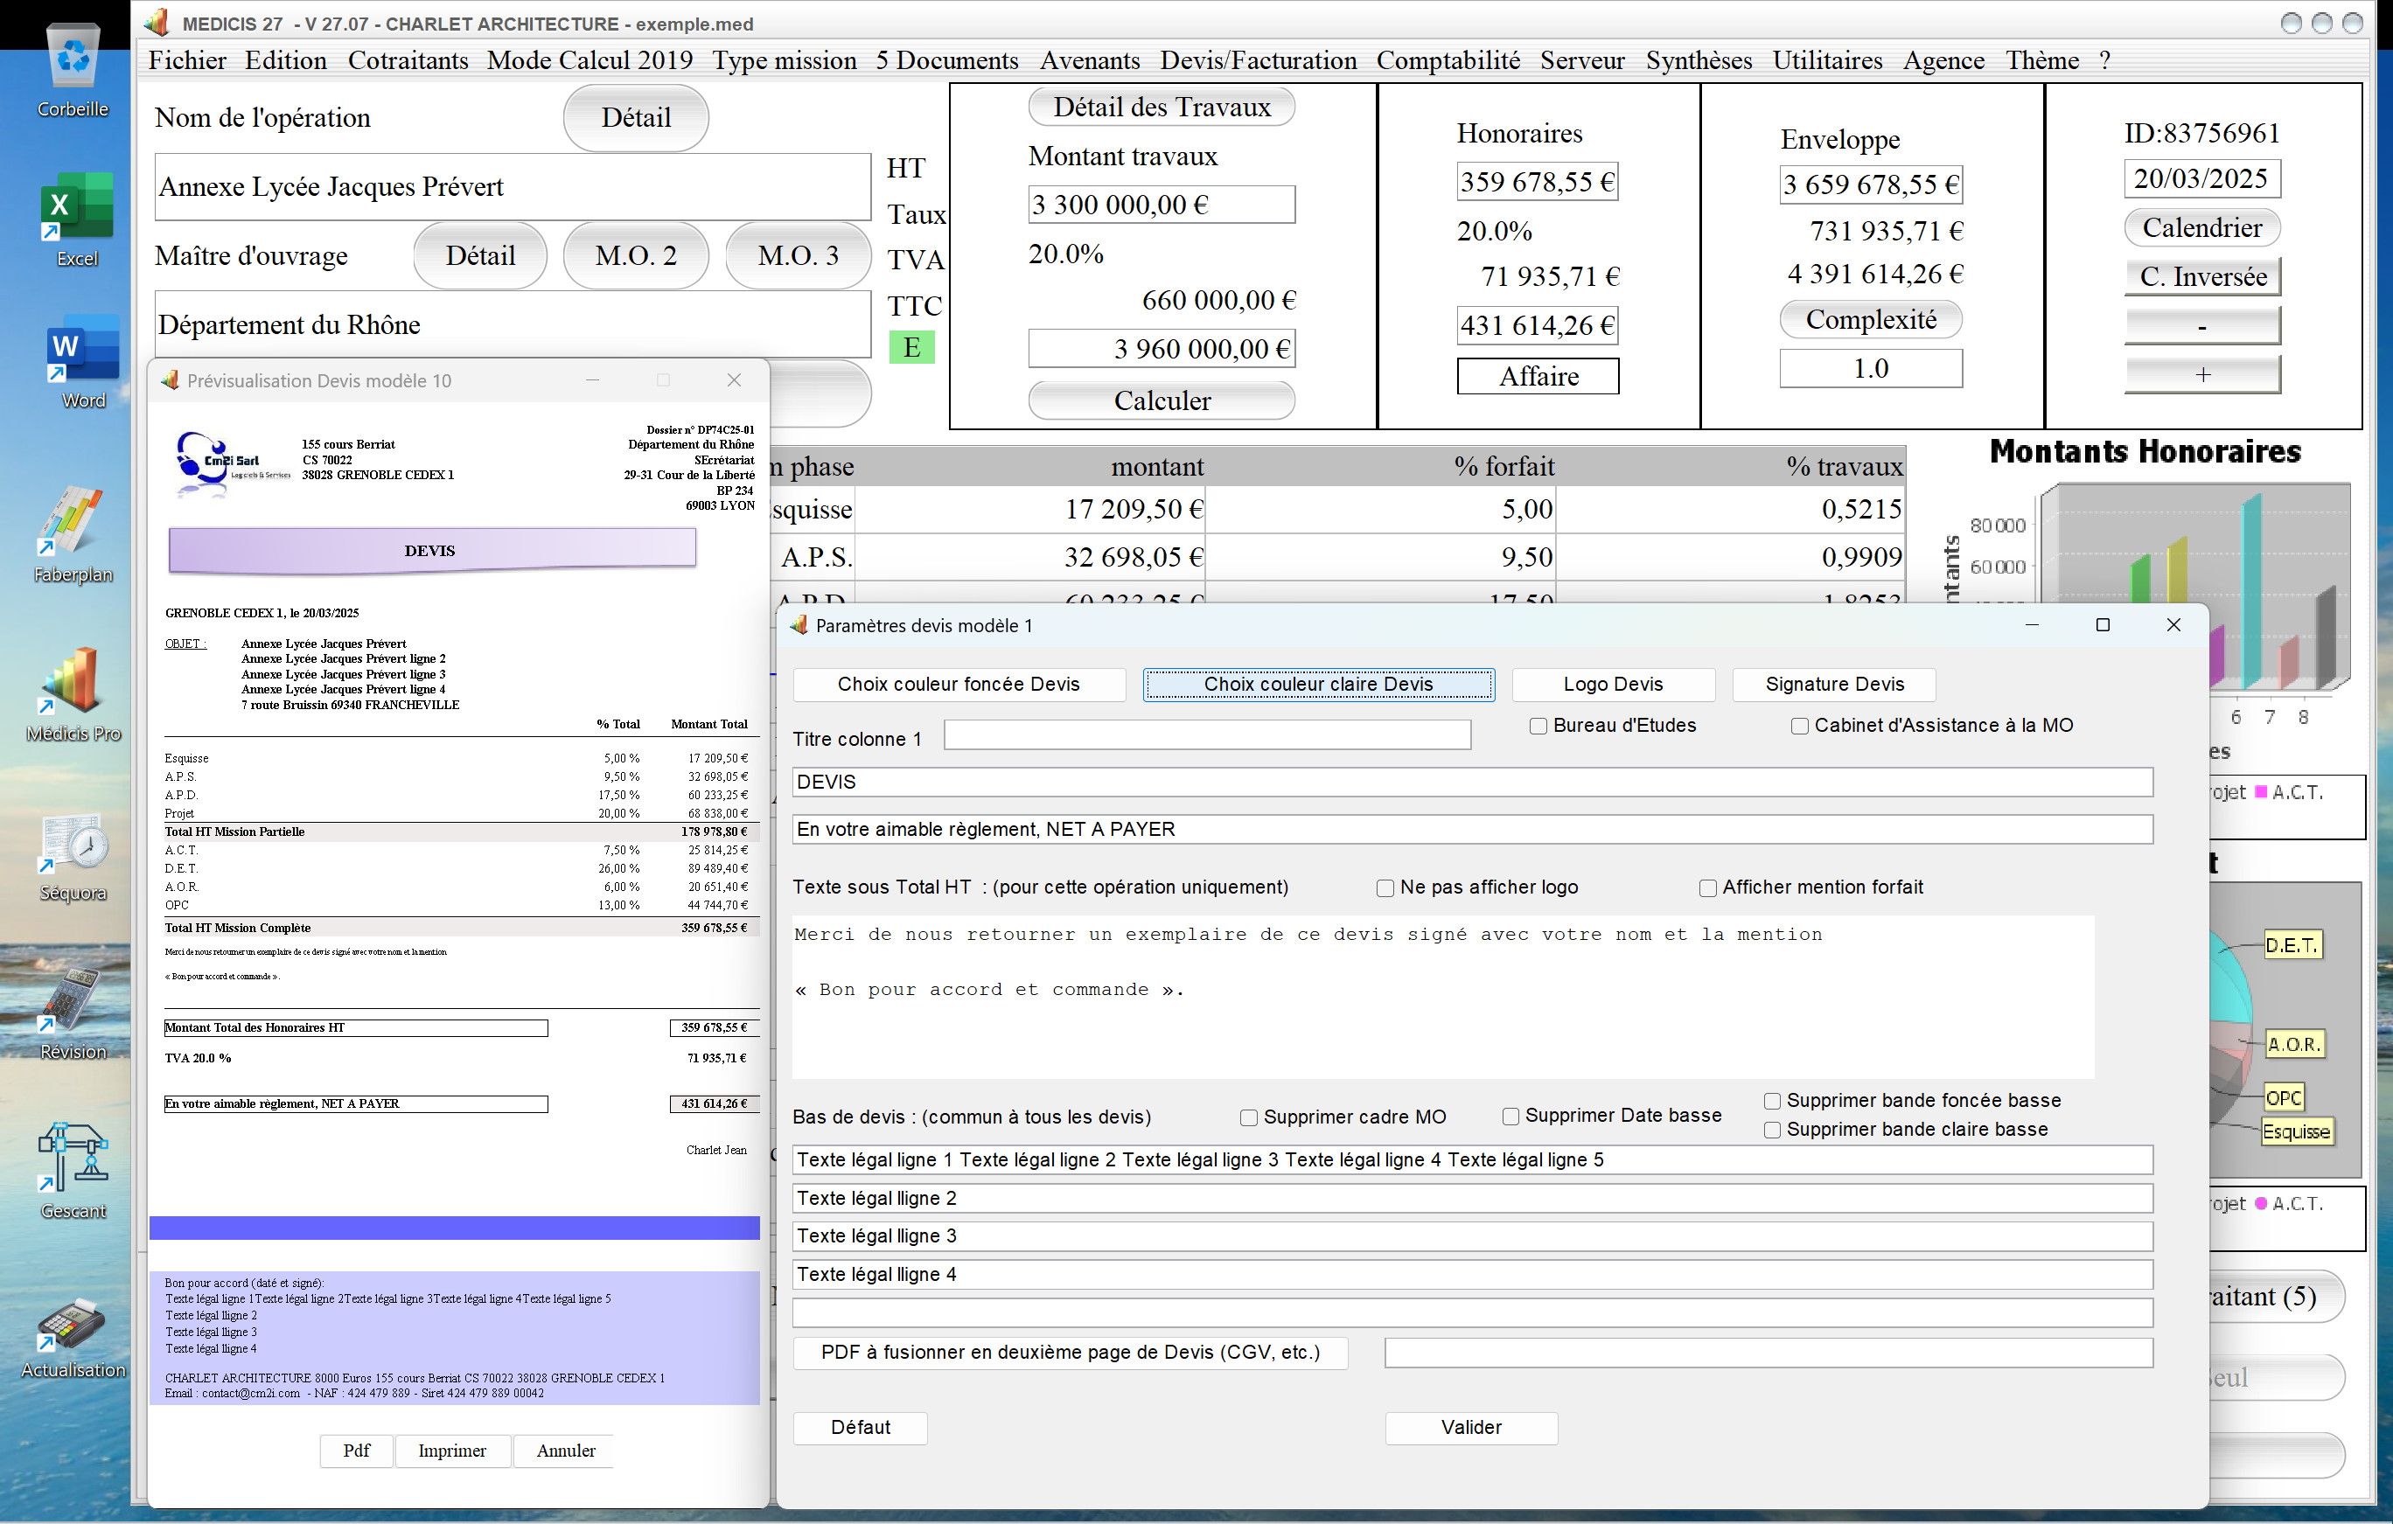The image size is (2393, 1524).
Task: Open the Fichier menu
Action: point(187,60)
